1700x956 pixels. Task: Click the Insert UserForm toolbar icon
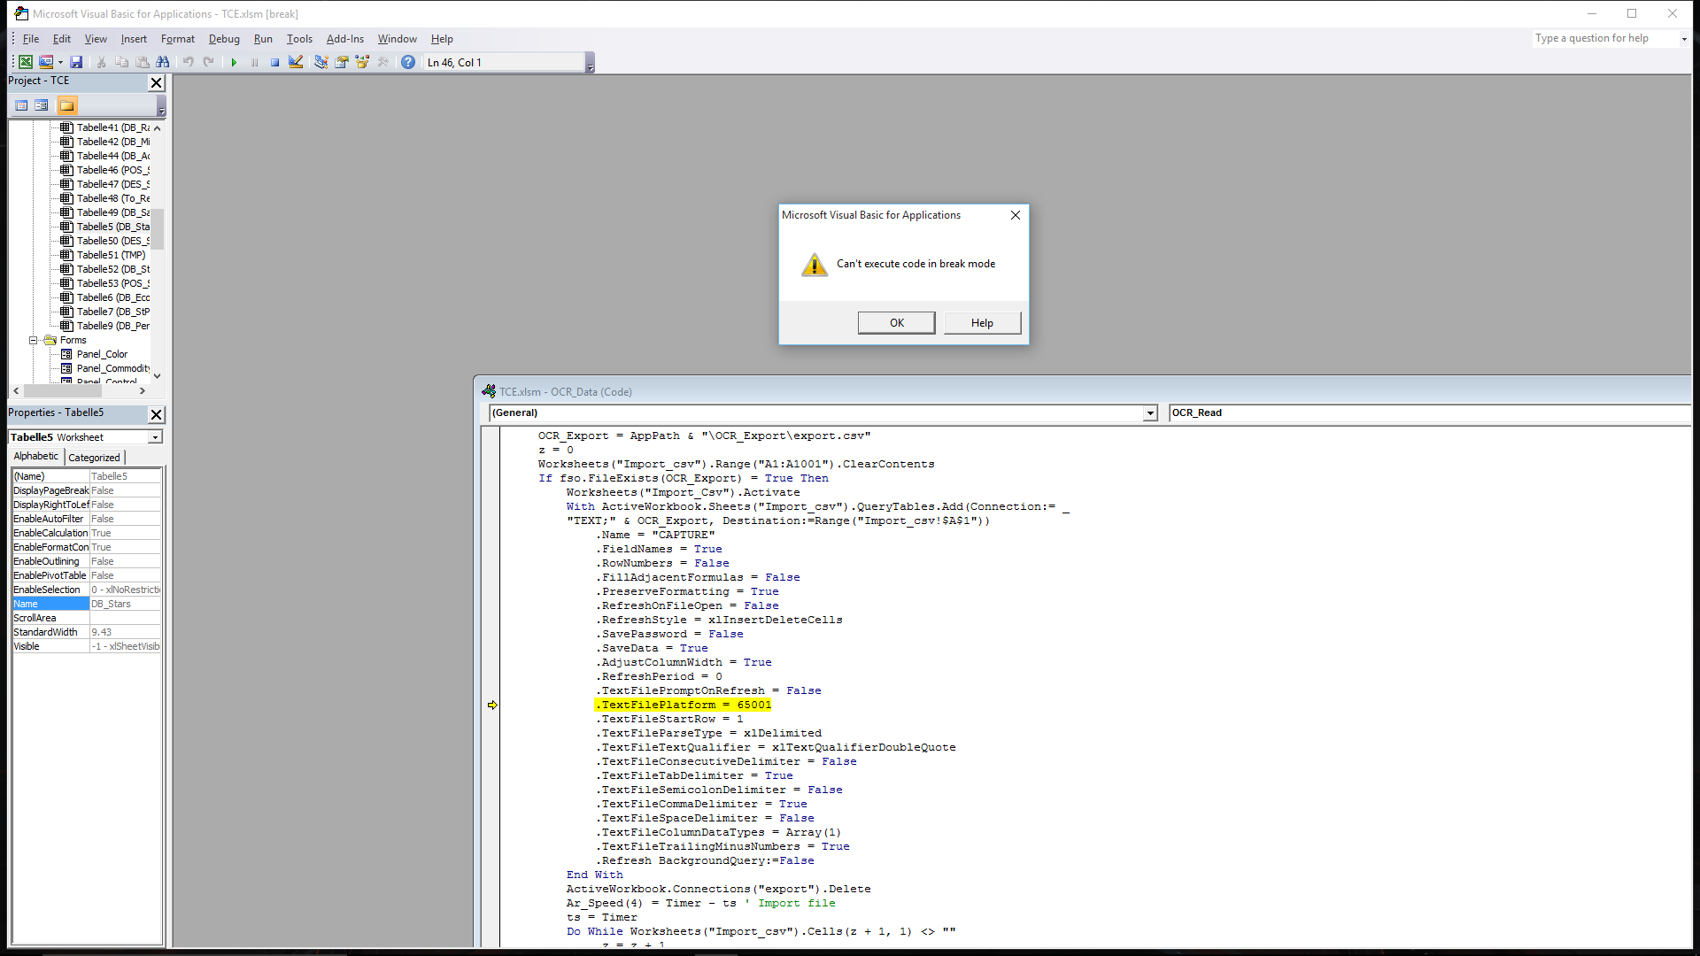point(46,62)
